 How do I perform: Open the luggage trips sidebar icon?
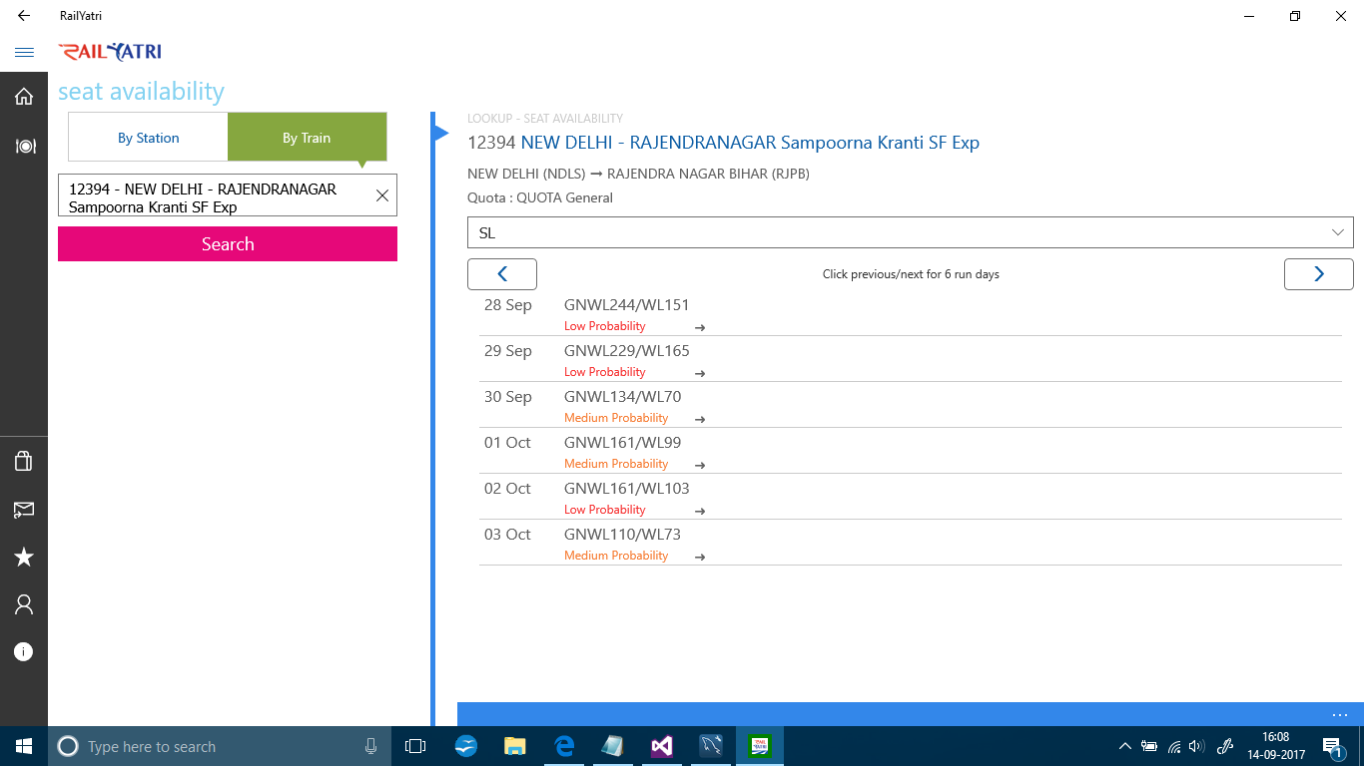click(x=24, y=461)
